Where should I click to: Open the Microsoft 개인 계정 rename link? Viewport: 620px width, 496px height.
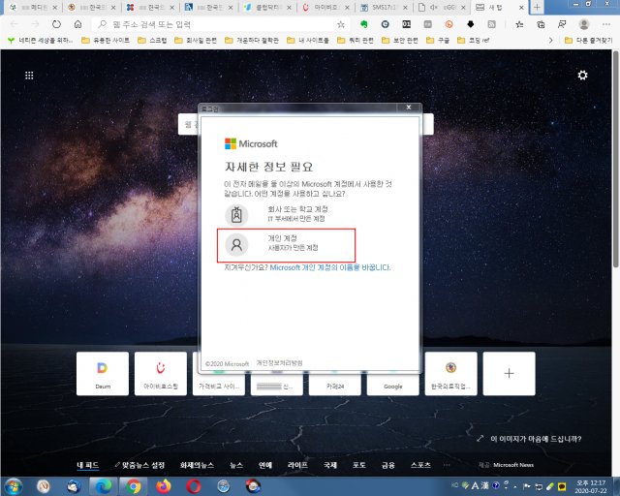330,267
